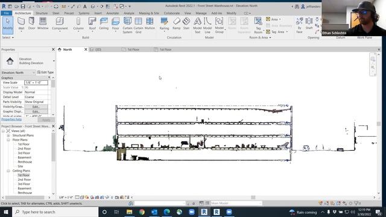Select the Stair tool

point(186,24)
